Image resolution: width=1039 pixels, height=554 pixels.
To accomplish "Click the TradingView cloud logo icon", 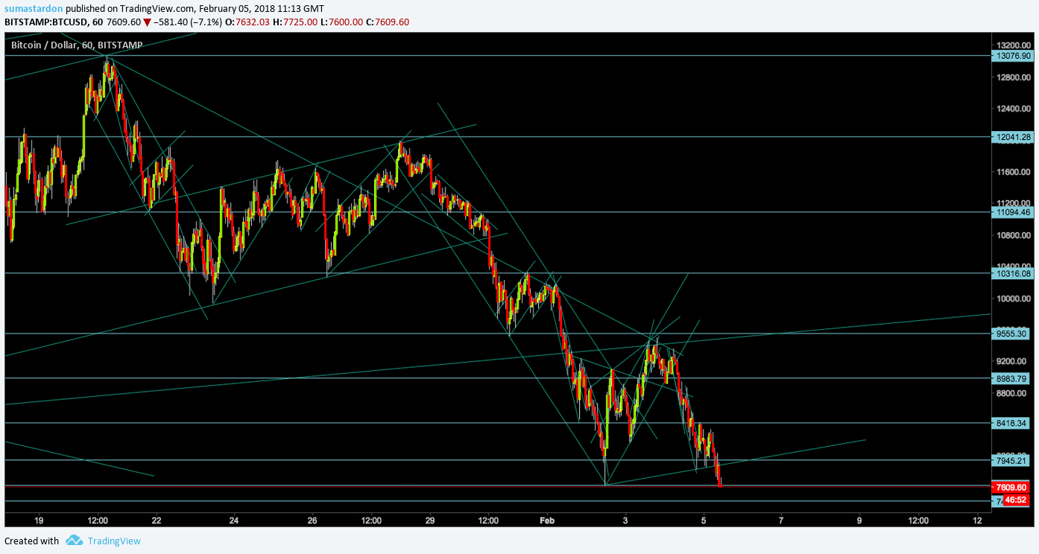I will pyautogui.click(x=73, y=541).
